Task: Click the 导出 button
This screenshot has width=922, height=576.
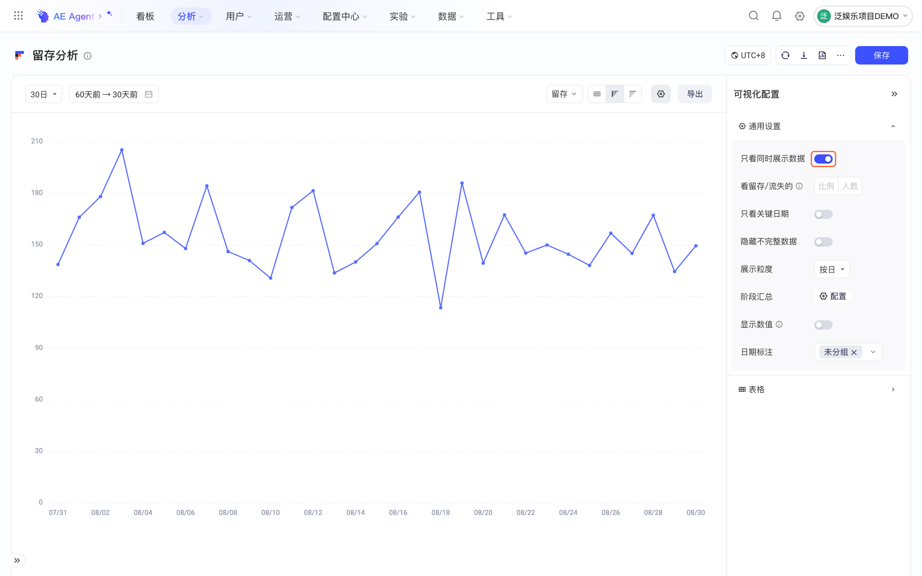Action: [x=695, y=94]
